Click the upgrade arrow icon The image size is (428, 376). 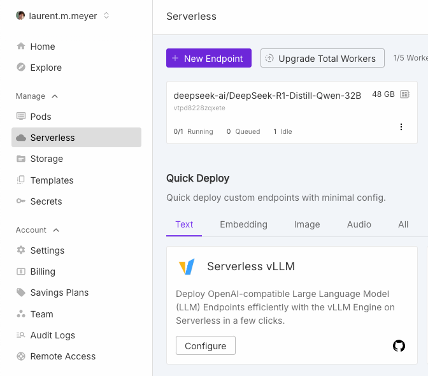coord(269,58)
